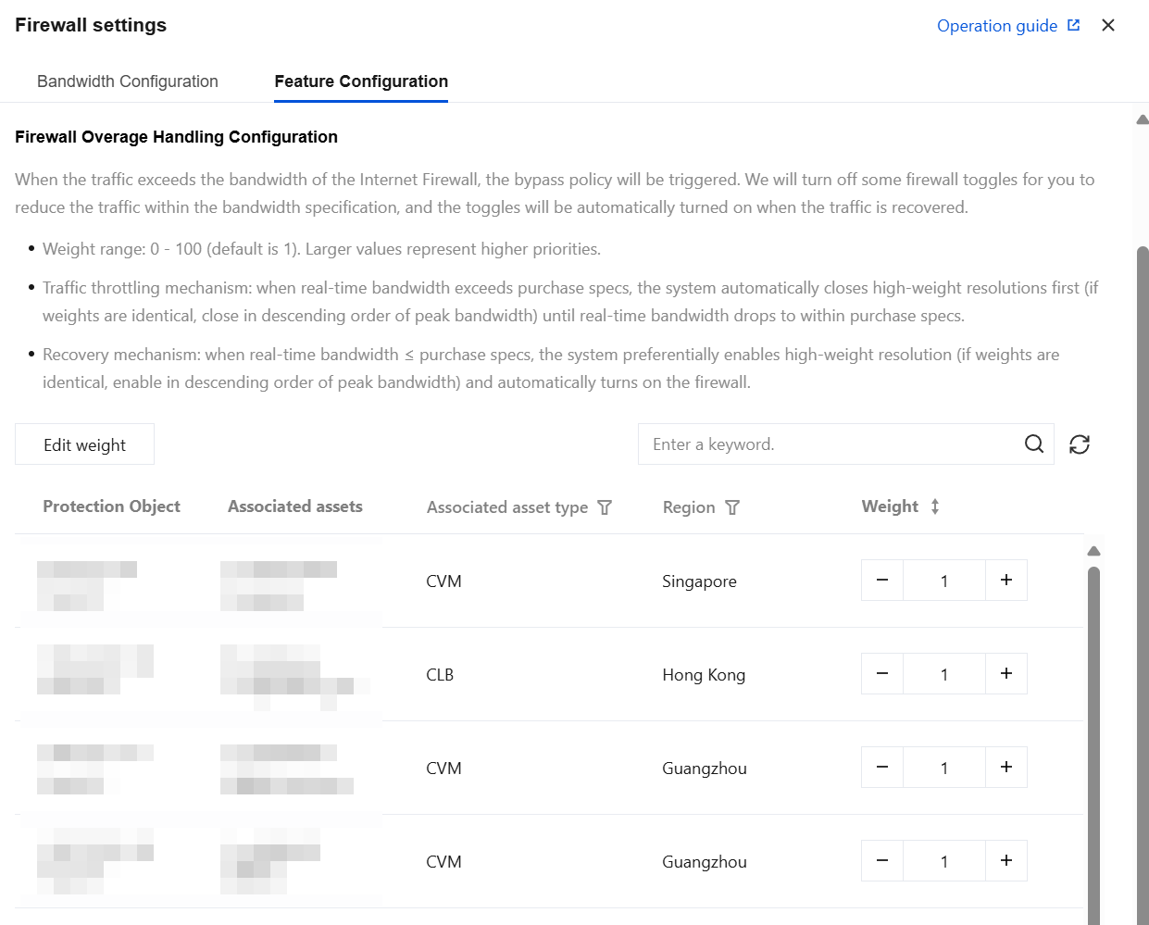Click the Edit weight button

(84, 445)
